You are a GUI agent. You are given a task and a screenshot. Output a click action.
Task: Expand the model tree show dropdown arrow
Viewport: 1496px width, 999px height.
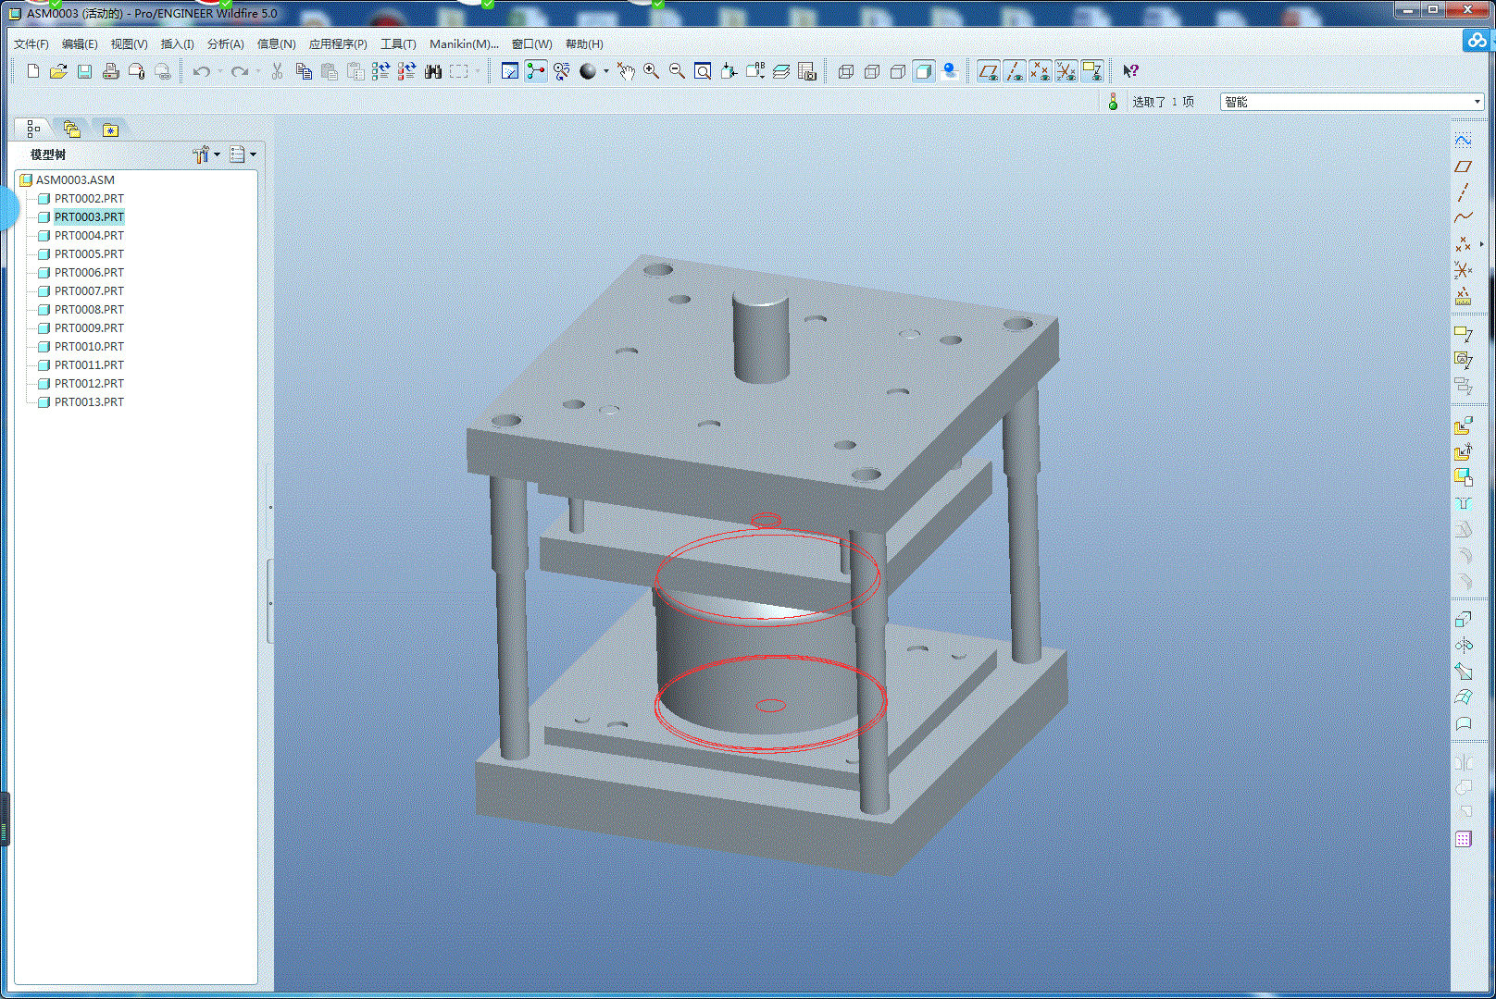[253, 154]
